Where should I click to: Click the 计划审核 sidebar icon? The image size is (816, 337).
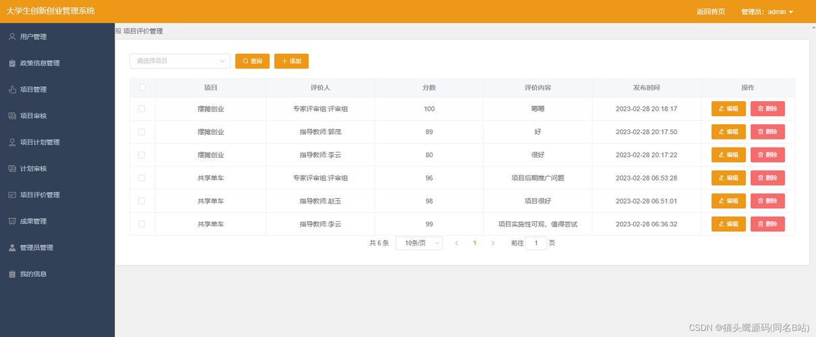(x=12, y=168)
